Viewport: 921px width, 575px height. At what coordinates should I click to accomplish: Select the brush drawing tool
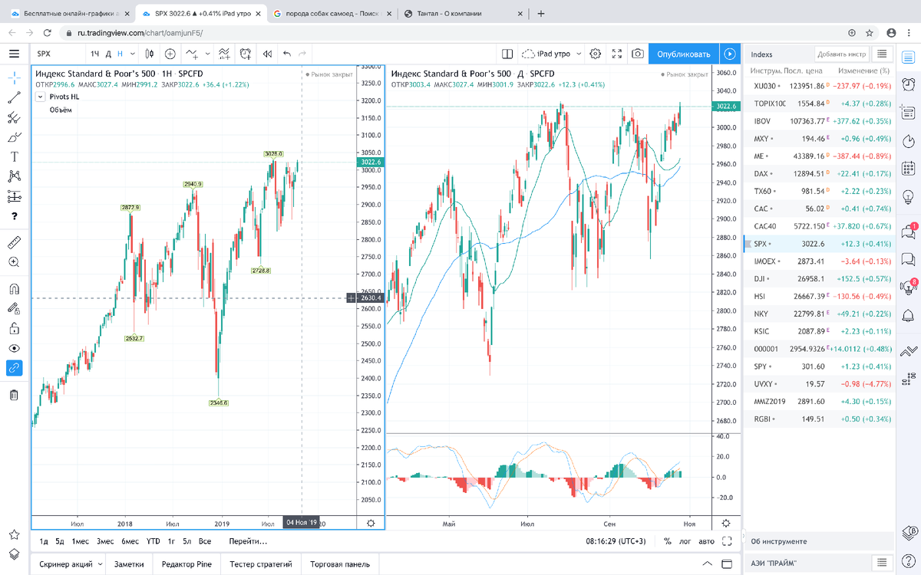coord(14,137)
